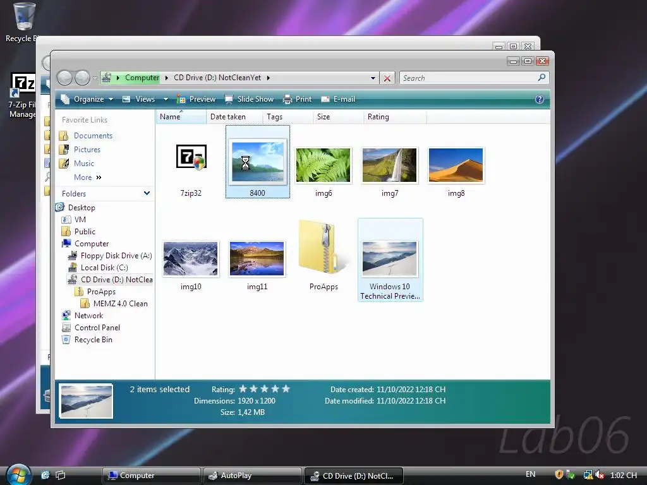
Task: Click Computer in the address bar
Action: coord(142,78)
